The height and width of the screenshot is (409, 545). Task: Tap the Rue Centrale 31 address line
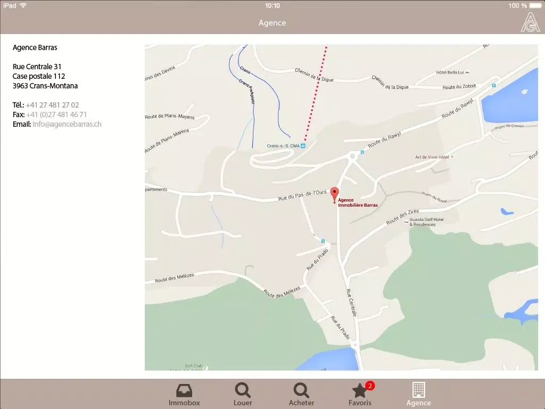pyautogui.click(x=37, y=67)
